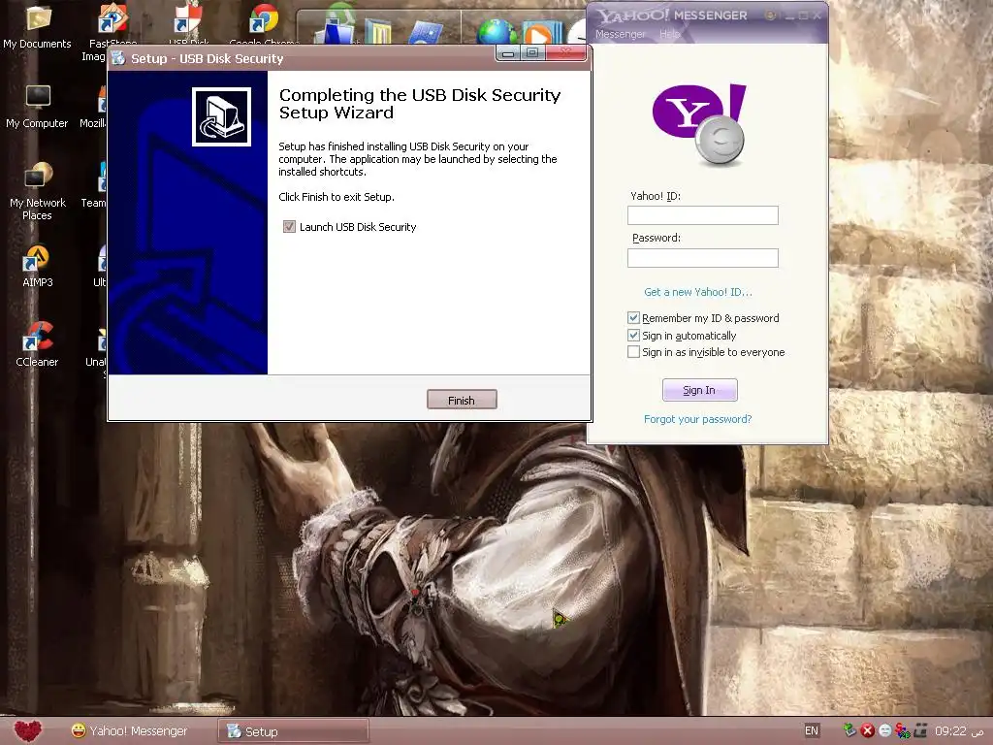
Task: Click the Yahoo! Messenger logo
Action: click(700, 124)
